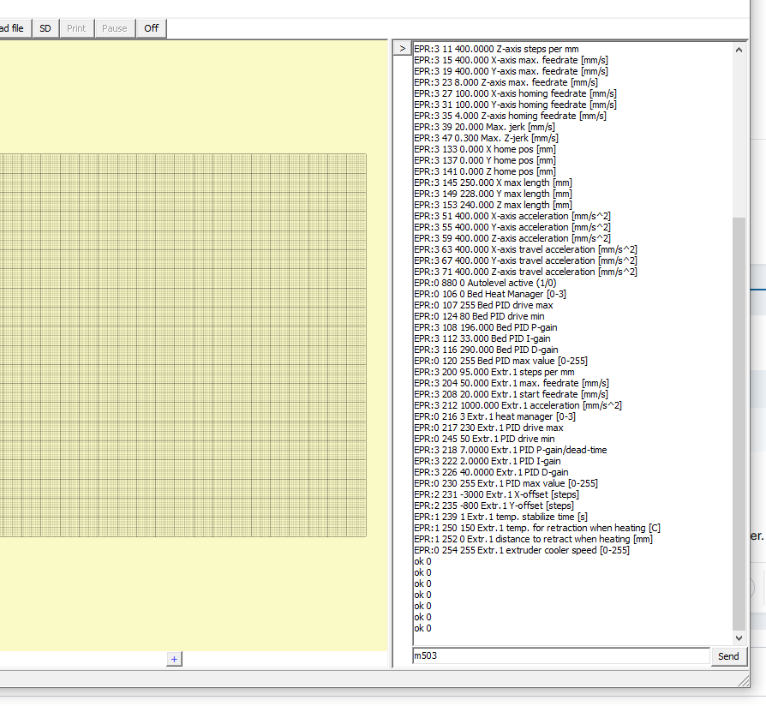Select log line 'Z-axis steps per mm'
This screenshot has width=766, height=706.
(496, 49)
